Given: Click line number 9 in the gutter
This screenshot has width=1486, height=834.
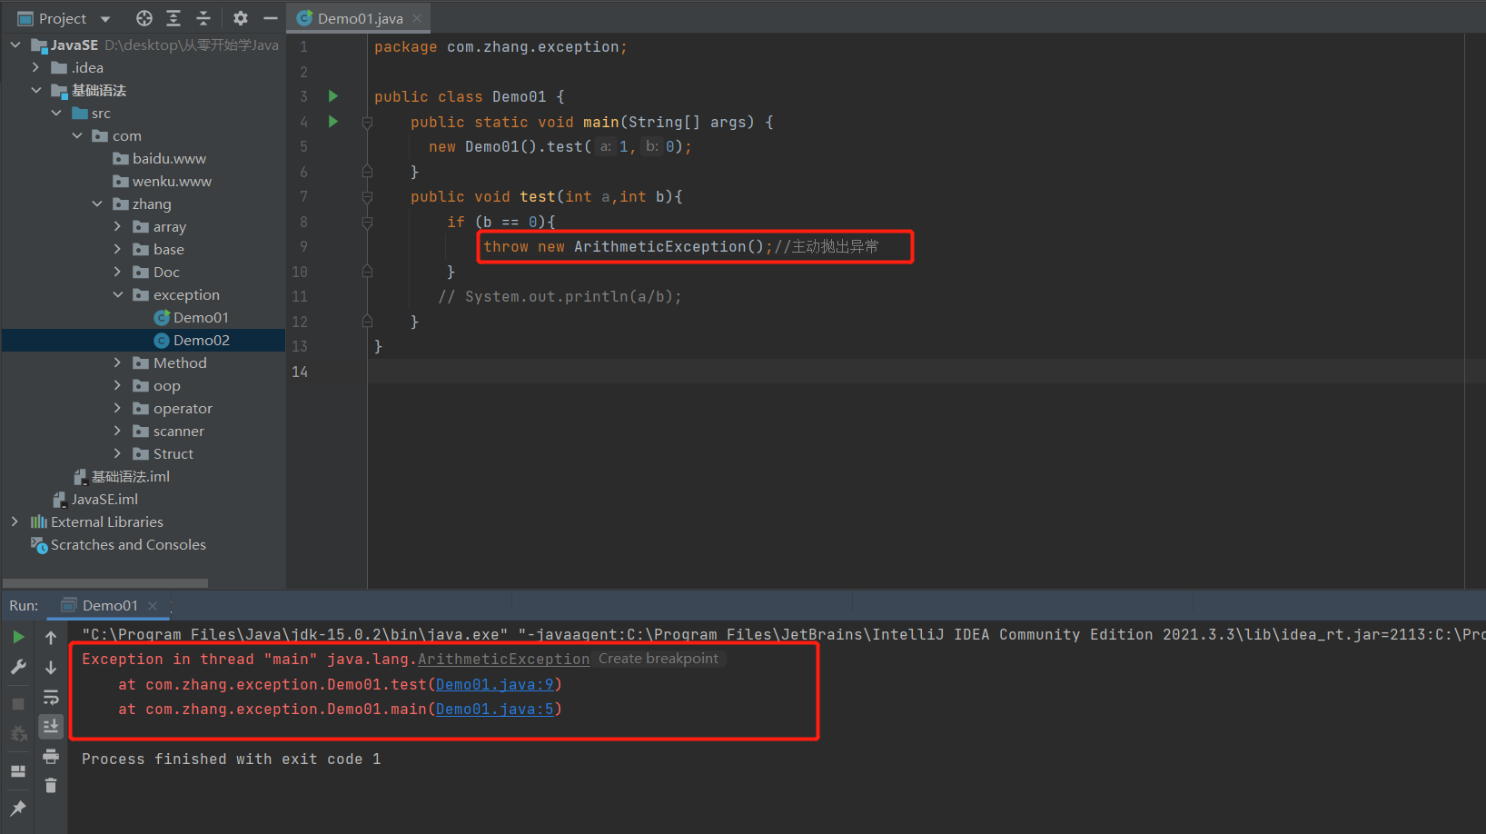Looking at the screenshot, I should (303, 246).
